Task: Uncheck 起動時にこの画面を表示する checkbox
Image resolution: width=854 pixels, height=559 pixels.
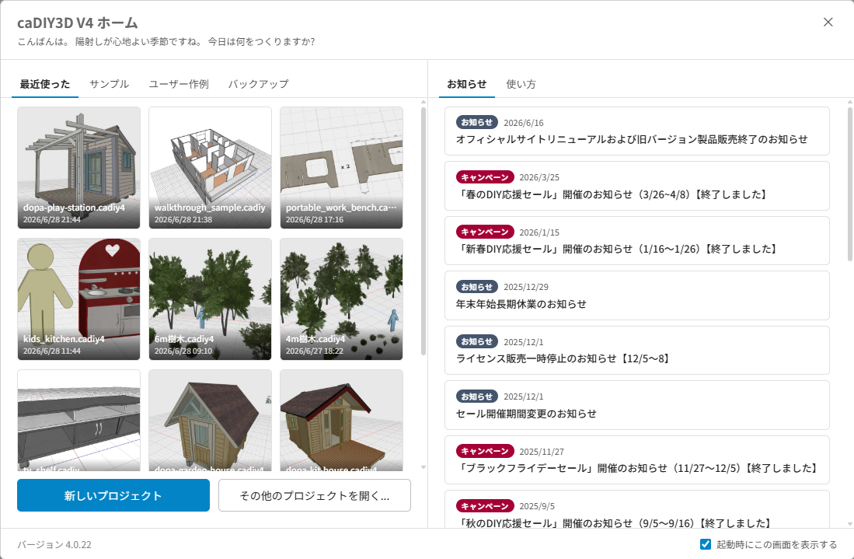Action: tap(706, 544)
